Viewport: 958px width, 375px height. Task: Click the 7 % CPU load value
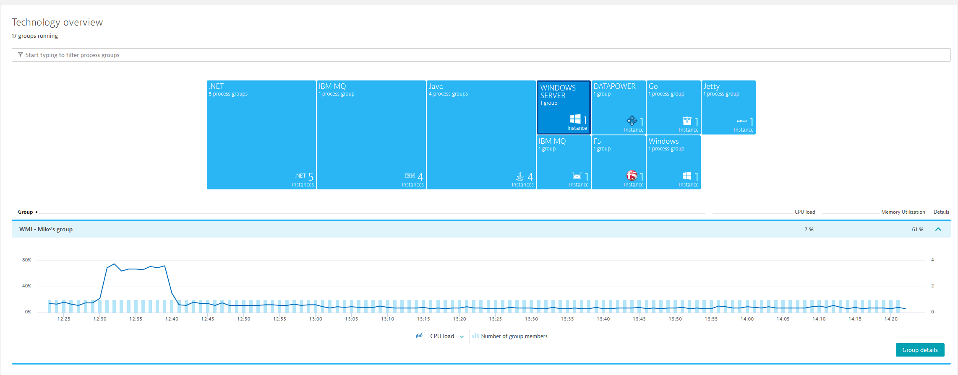click(x=809, y=230)
